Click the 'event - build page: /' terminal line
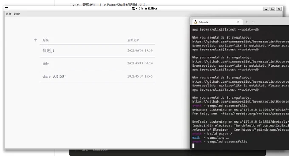The width and height of the screenshot is (289, 156). [212, 134]
